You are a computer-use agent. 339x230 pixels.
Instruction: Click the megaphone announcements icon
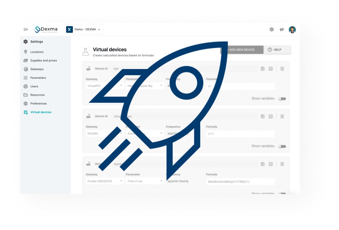(x=282, y=29)
